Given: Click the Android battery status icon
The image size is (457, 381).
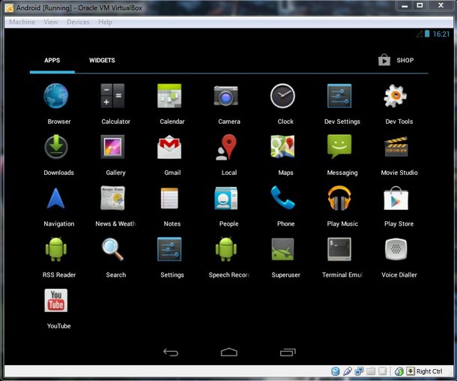Looking at the screenshot, I should pos(427,34).
